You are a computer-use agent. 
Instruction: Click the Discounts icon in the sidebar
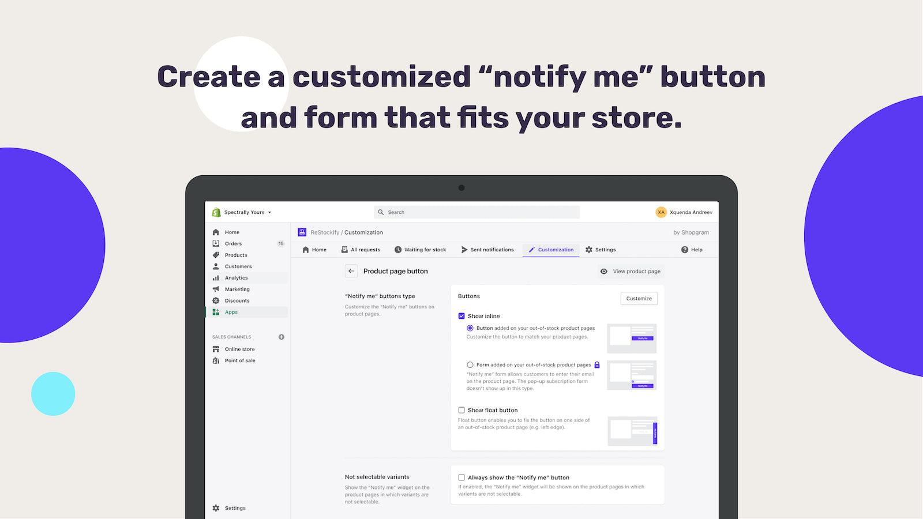(x=216, y=300)
